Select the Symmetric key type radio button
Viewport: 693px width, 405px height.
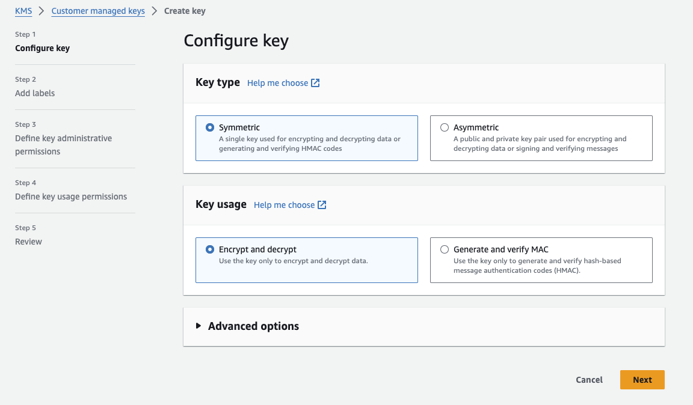pos(210,127)
